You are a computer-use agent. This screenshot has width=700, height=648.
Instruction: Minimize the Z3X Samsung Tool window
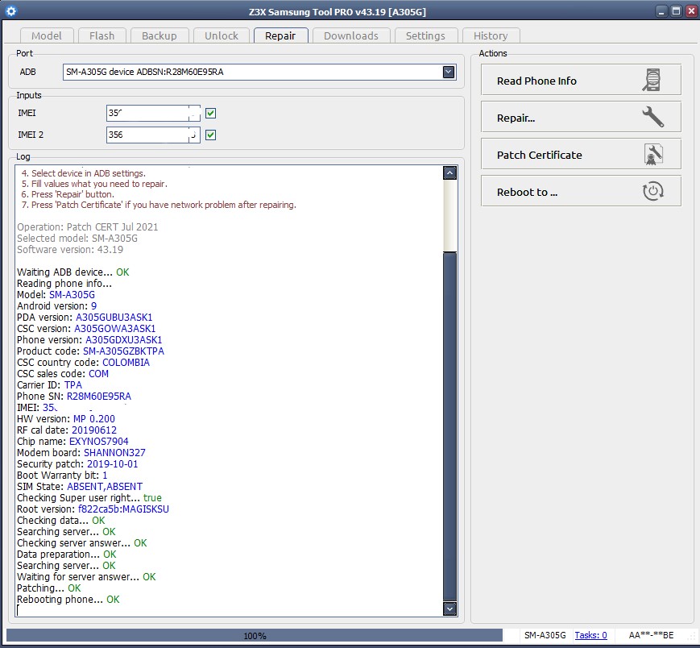pos(661,11)
